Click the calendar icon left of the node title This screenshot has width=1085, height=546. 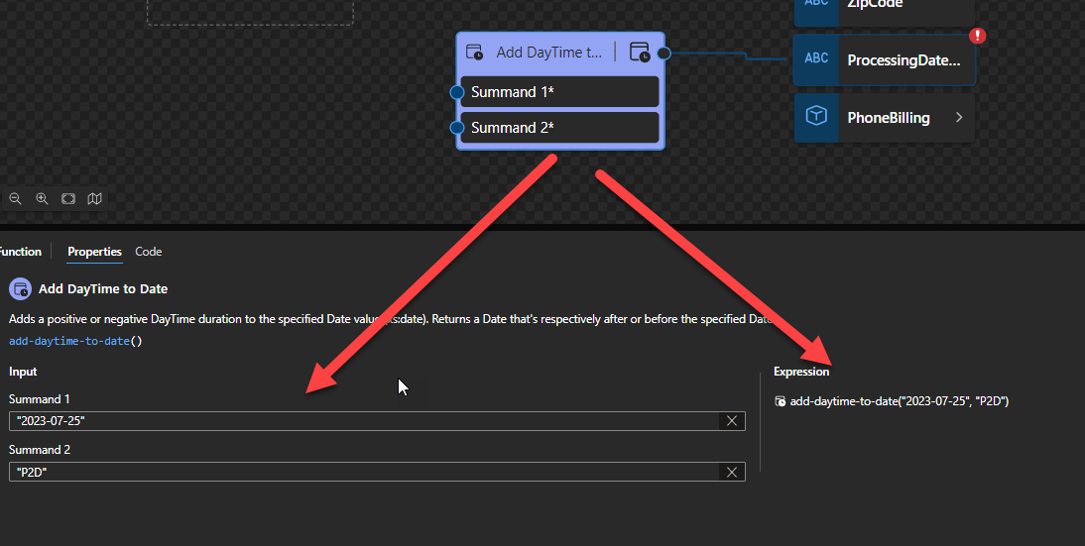[x=475, y=53]
